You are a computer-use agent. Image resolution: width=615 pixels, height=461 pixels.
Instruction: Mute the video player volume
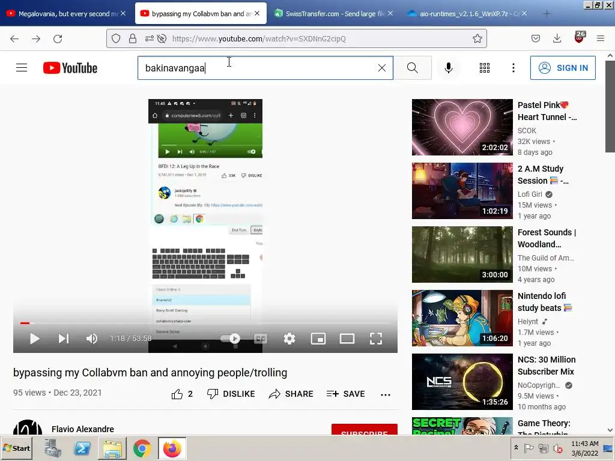coord(92,339)
